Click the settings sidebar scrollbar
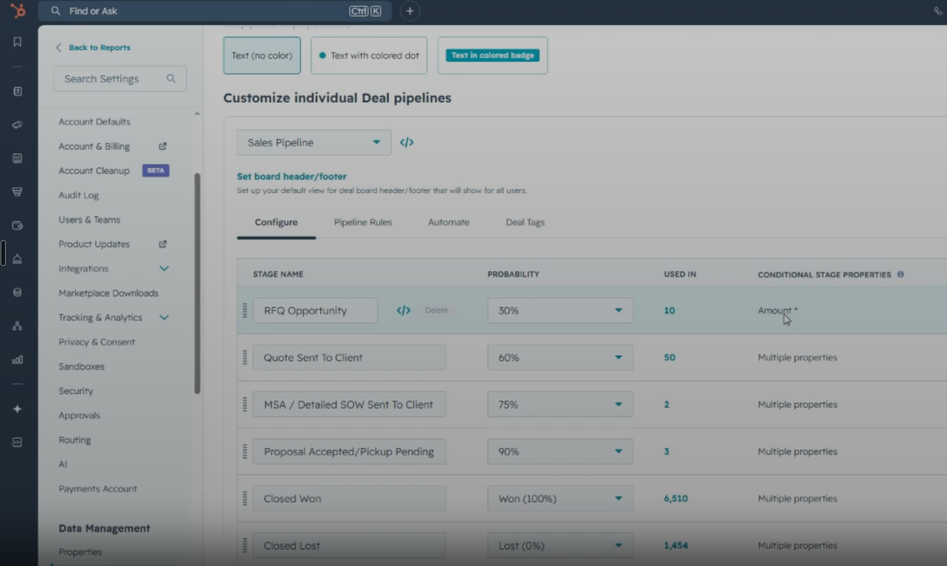 pyautogui.click(x=197, y=283)
